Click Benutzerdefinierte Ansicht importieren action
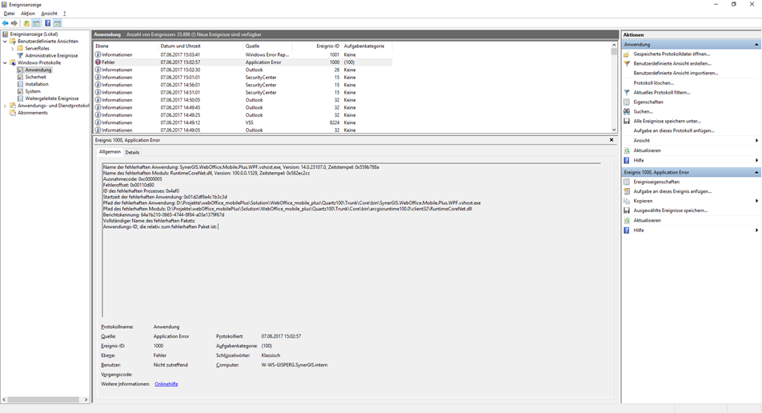This screenshot has height=413, width=762. [x=676, y=73]
